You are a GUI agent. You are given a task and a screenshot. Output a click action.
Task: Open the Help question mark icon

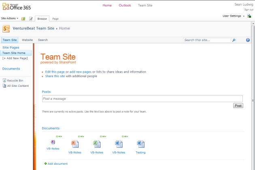[248, 40]
